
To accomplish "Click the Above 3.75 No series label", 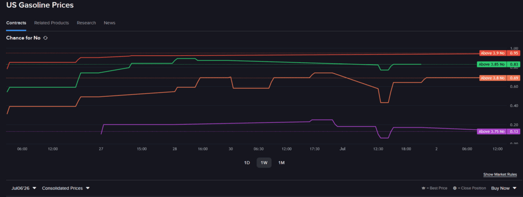I will pyautogui.click(x=491, y=131).
